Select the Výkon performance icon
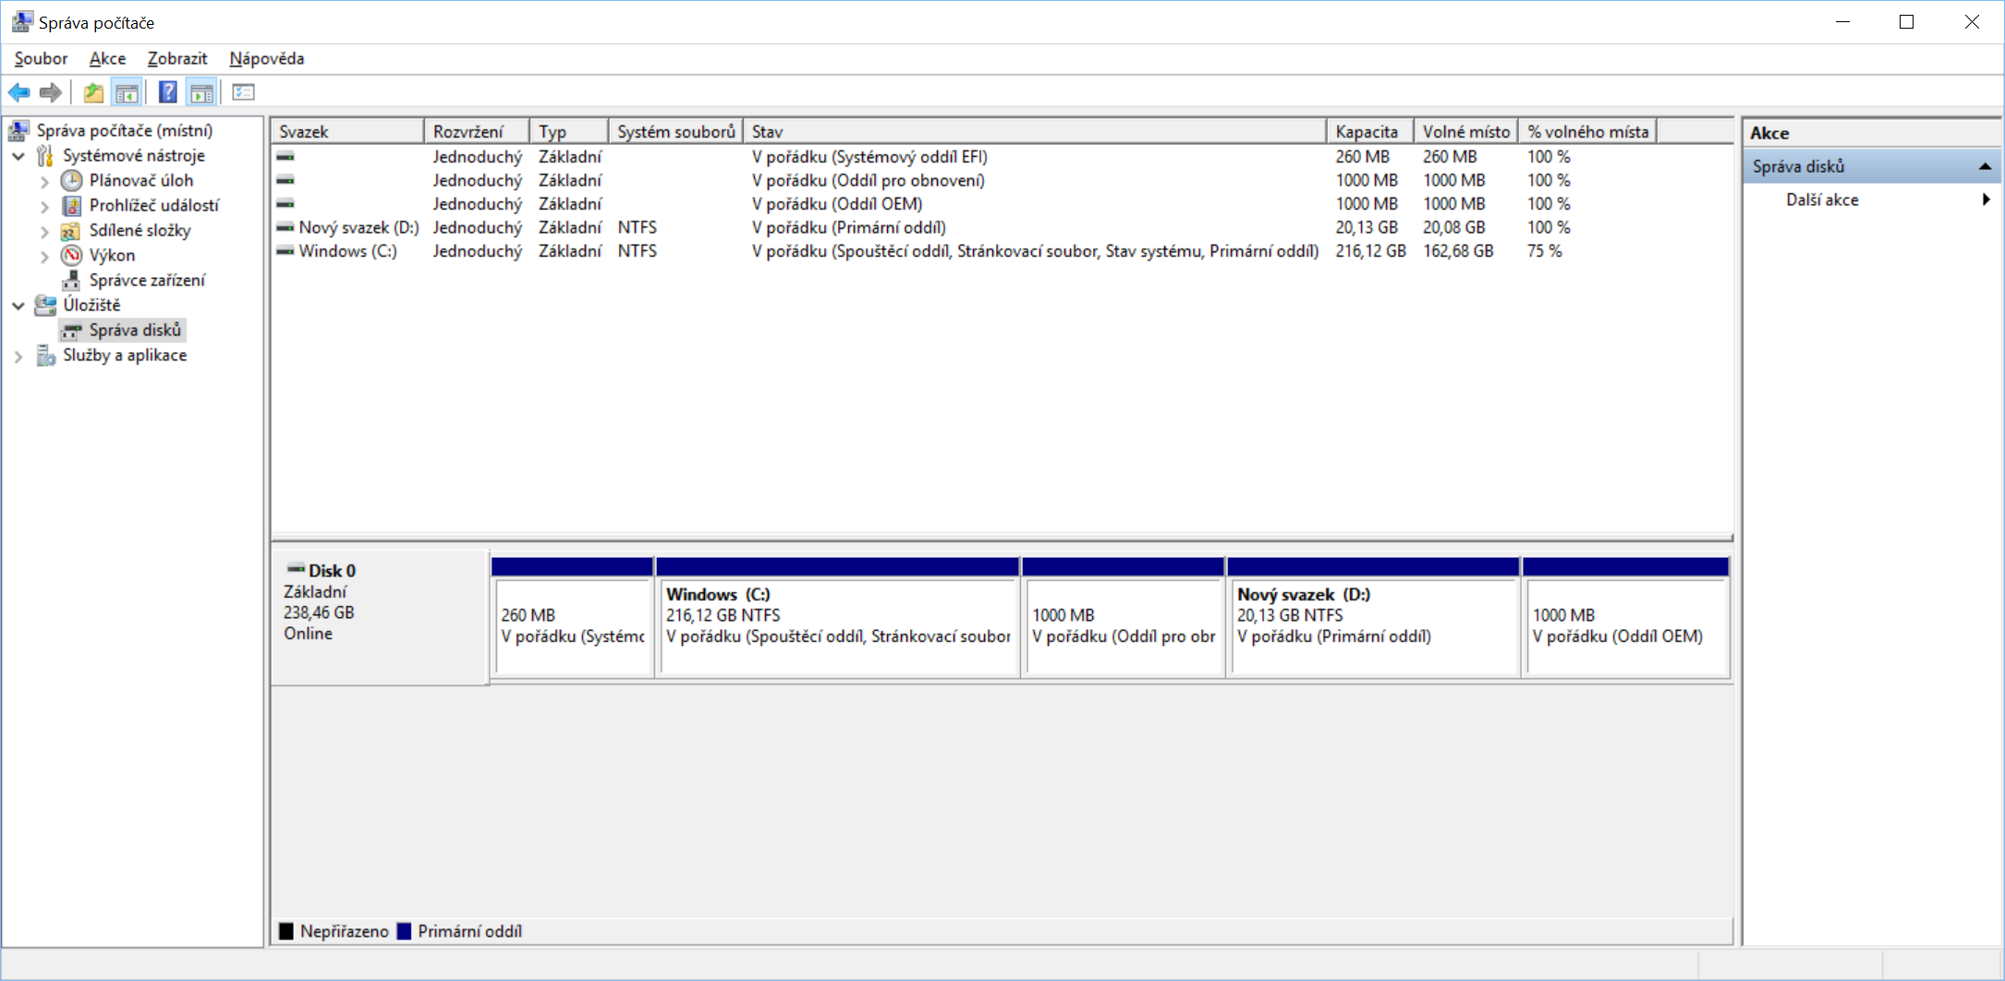The width and height of the screenshot is (2005, 981). 72,255
